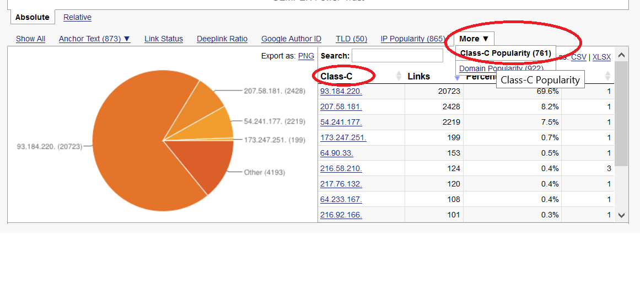This screenshot has width=640, height=298.
Task: Export the table as CSV
Action: pos(578,57)
